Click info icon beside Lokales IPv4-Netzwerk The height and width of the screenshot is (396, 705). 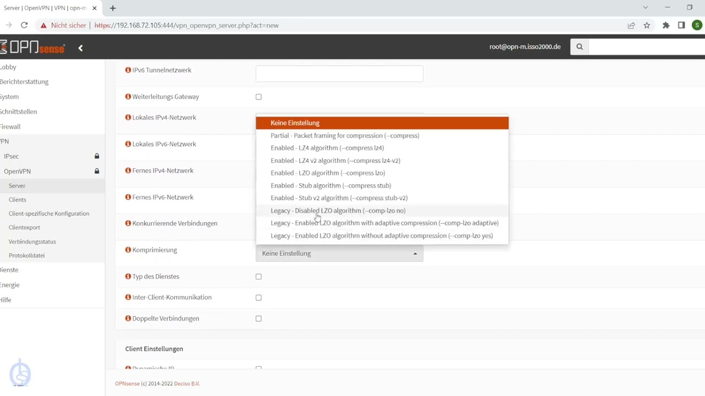[x=128, y=118]
